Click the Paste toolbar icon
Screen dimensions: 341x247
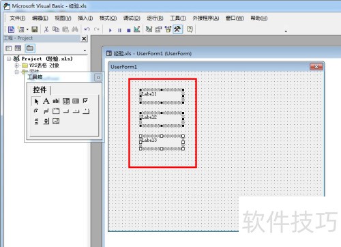click(x=65, y=29)
